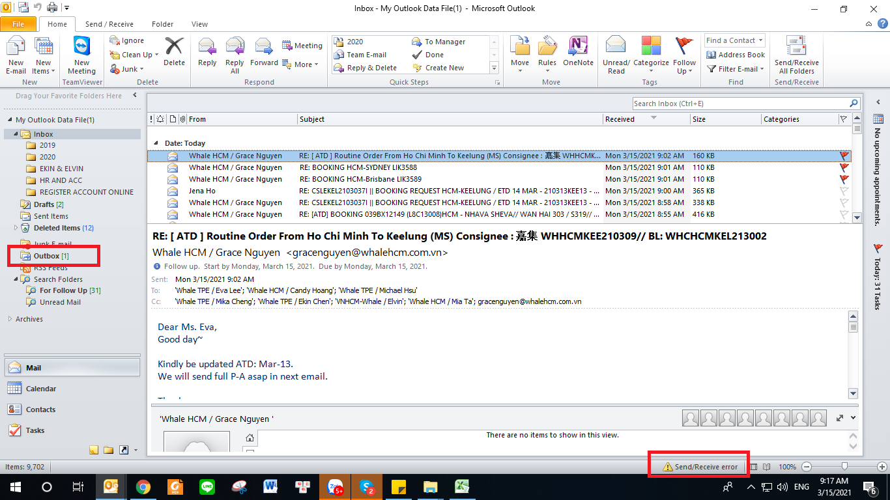Switch to the Folder tab
This screenshot has height=500, width=890.
[162, 24]
